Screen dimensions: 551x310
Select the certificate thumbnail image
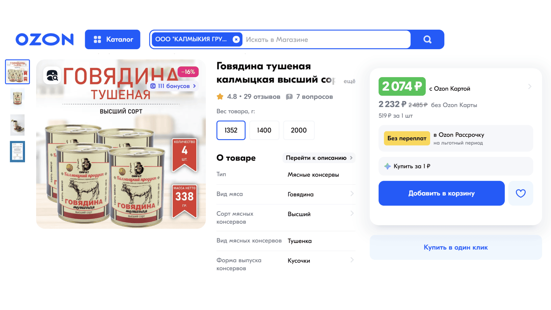click(x=18, y=152)
